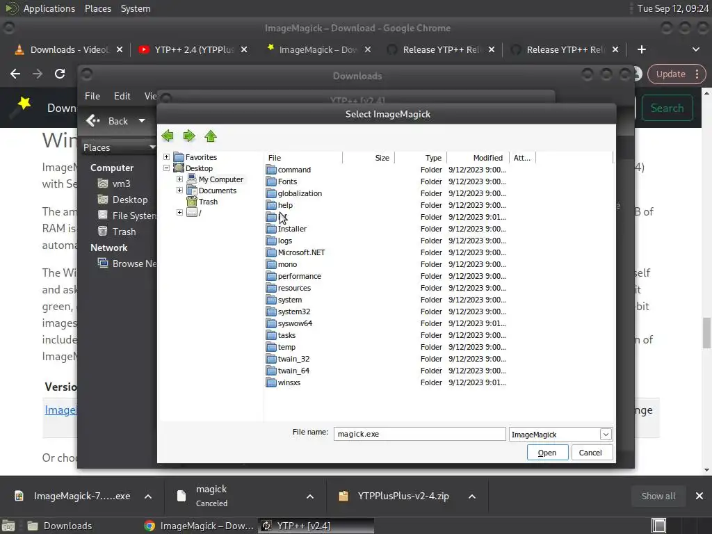Image resolution: width=712 pixels, height=534 pixels.
Task: Click the green back arrow in the dialog
Action: pyautogui.click(x=168, y=136)
